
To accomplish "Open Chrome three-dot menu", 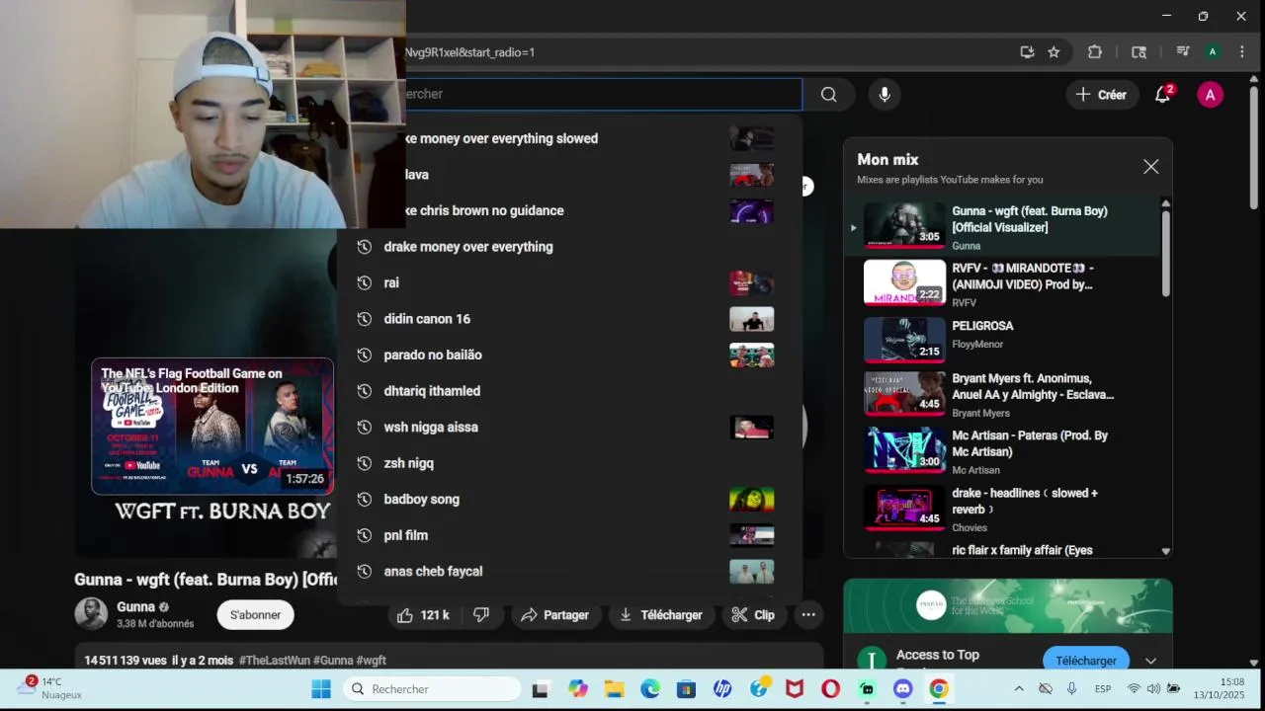I will tap(1242, 52).
